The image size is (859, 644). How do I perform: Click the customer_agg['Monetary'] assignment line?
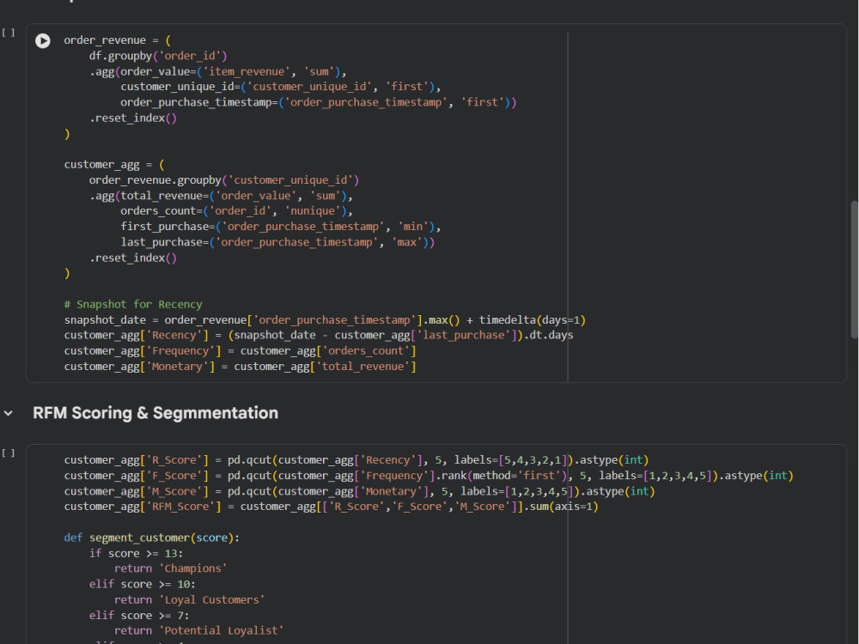click(x=240, y=367)
